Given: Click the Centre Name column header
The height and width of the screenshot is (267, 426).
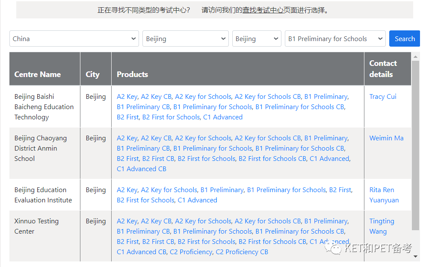Looking at the screenshot, I should pyautogui.click(x=45, y=69).
